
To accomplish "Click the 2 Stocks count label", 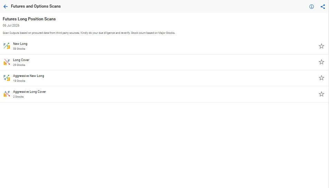I will [x=18, y=97].
